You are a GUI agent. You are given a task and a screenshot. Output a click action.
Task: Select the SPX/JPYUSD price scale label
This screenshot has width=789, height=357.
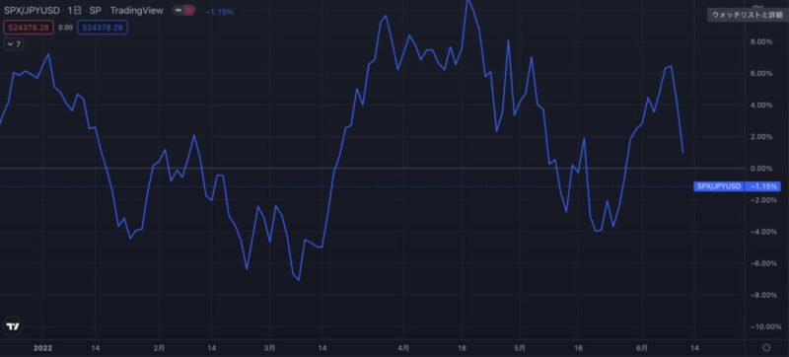tap(719, 186)
